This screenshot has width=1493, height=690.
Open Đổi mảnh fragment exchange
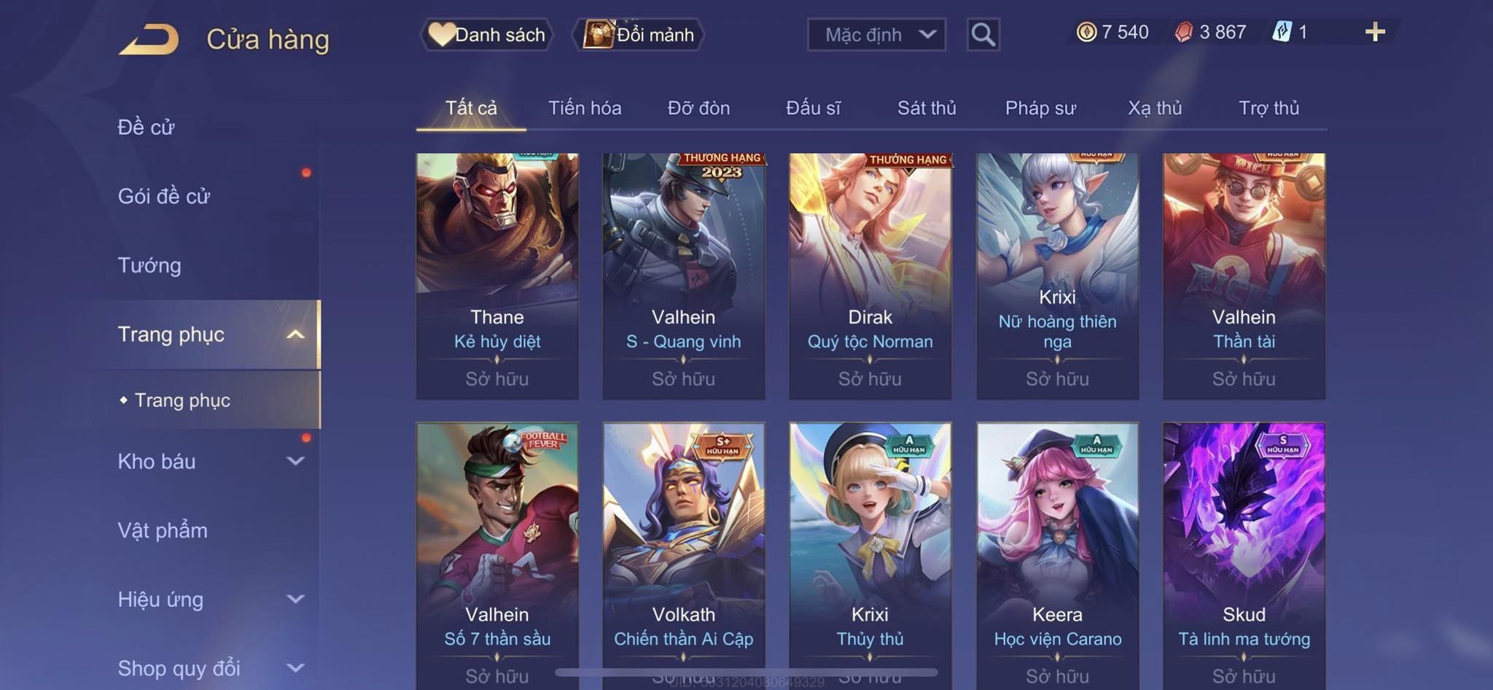pos(639,34)
